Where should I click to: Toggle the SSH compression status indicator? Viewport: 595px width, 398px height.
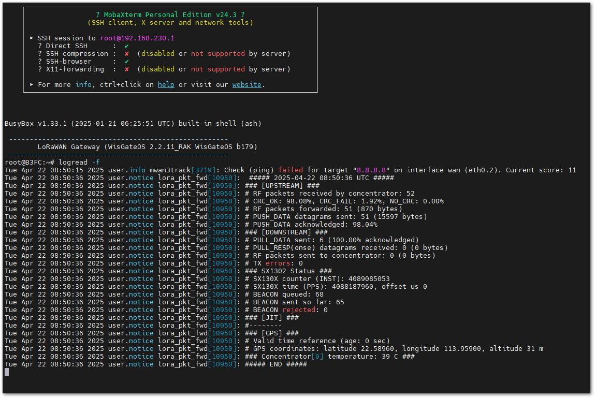126,53
